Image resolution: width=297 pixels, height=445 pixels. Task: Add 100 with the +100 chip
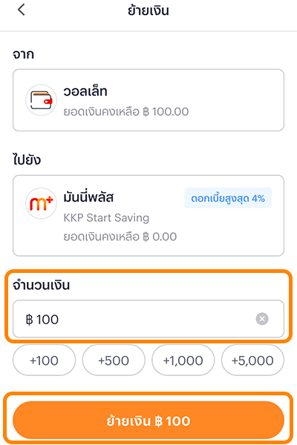(44, 360)
